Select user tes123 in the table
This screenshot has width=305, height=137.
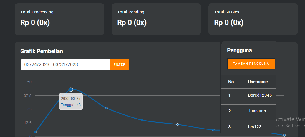[255, 127]
